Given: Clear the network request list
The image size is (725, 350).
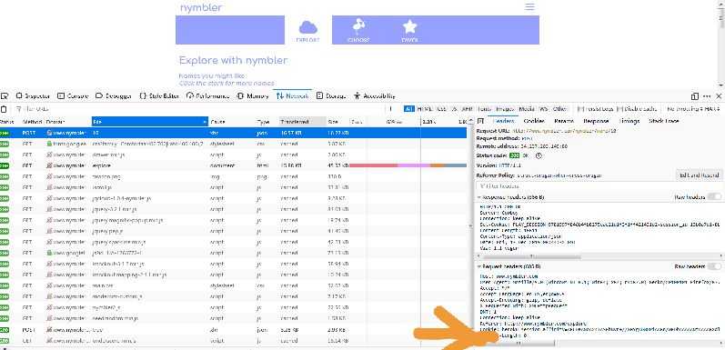Looking at the screenshot, I should [x=4, y=109].
